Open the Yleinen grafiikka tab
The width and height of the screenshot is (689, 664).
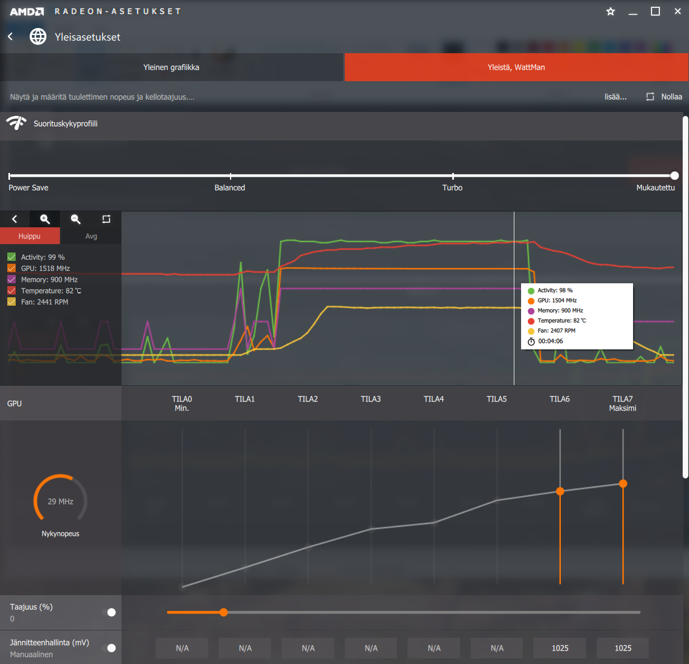click(171, 67)
